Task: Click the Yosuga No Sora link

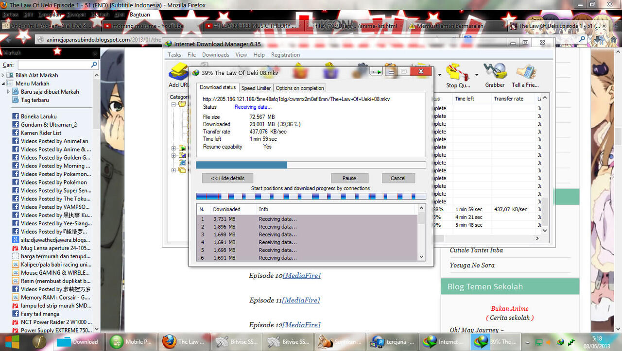Action: [x=472, y=265]
